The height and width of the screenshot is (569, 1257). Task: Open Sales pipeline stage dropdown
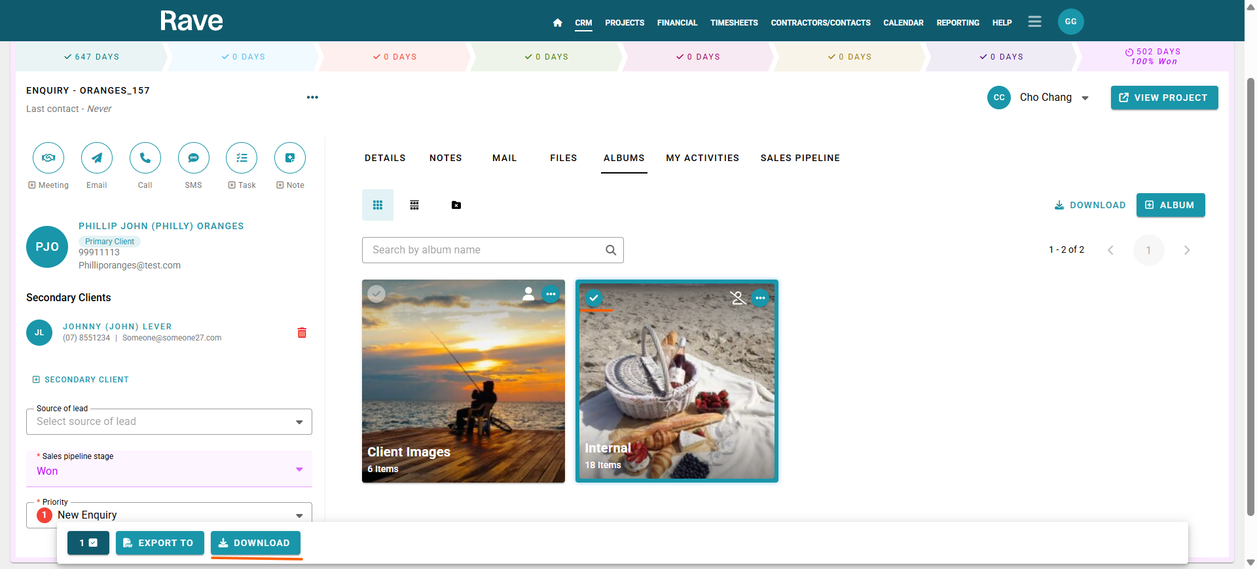[169, 469]
